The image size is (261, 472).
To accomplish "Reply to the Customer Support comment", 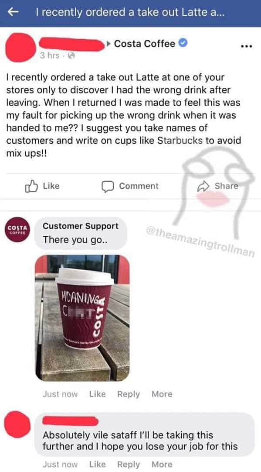I will 129,394.
